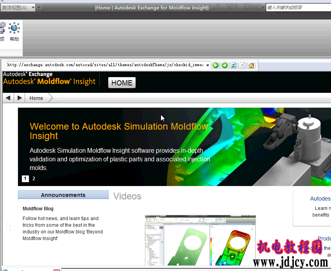Select the Home breadcrumb

36,98
